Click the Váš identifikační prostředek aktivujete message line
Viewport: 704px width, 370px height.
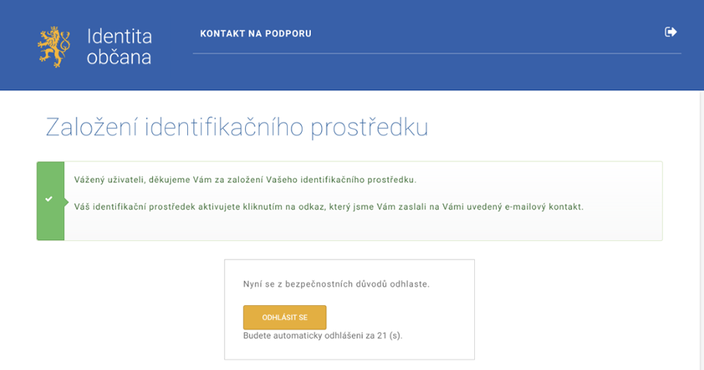click(x=329, y=207)
